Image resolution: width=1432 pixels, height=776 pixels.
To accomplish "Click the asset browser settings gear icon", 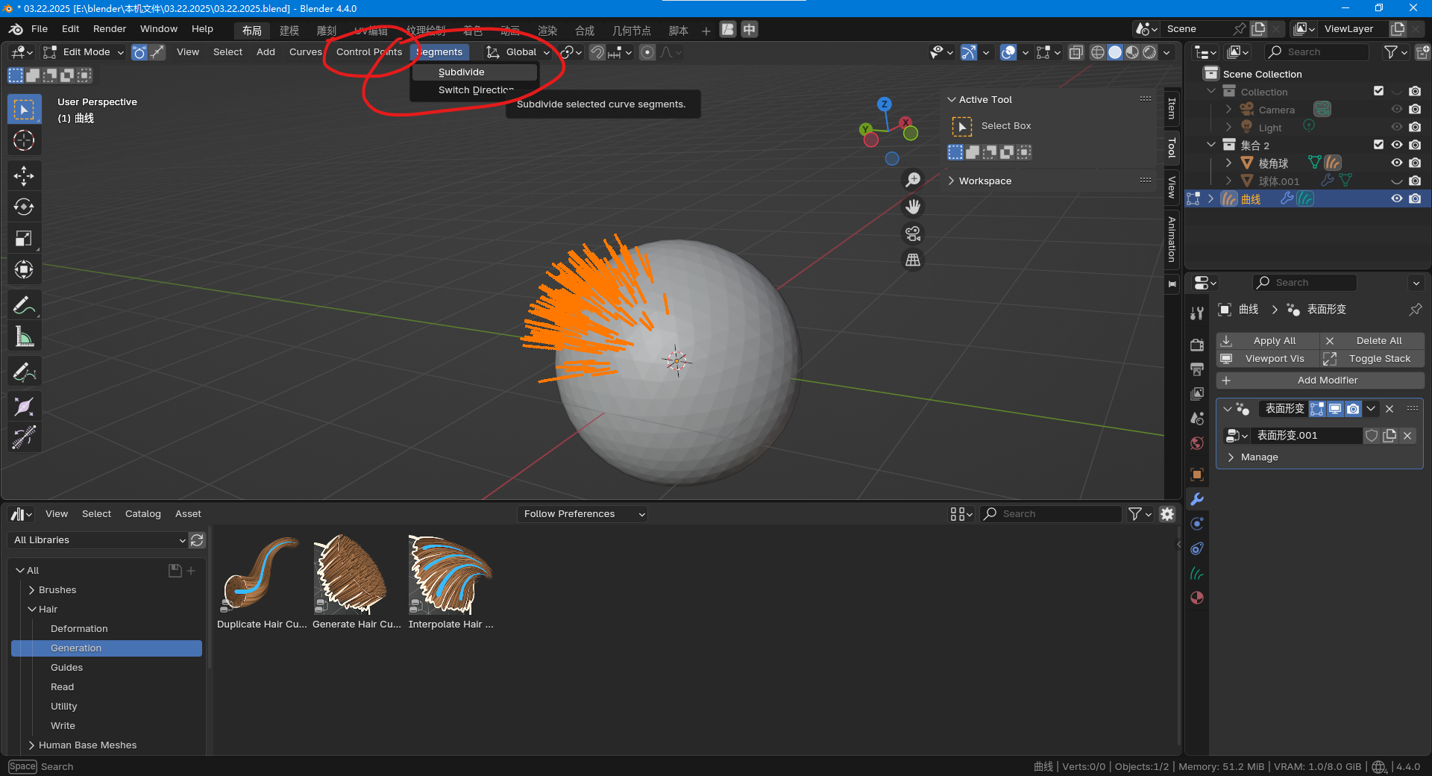I will 1167,514.
